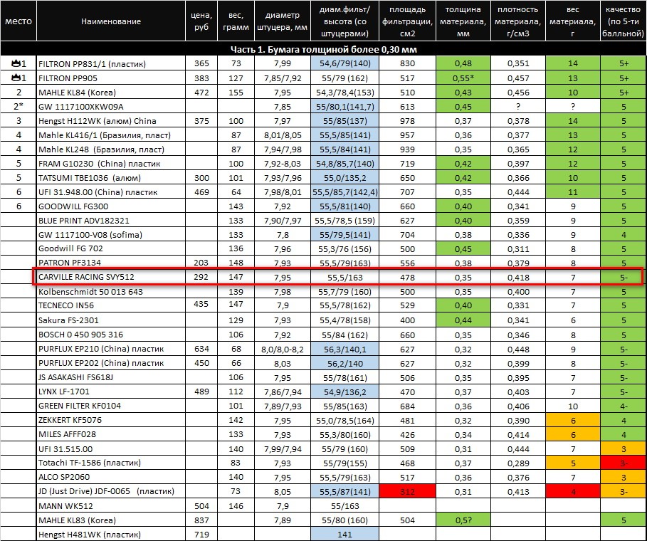This screenshot has height=541, width=647.
Task: Click cell 'ALCO SP2060'
Action: click(x=111, y=477)
